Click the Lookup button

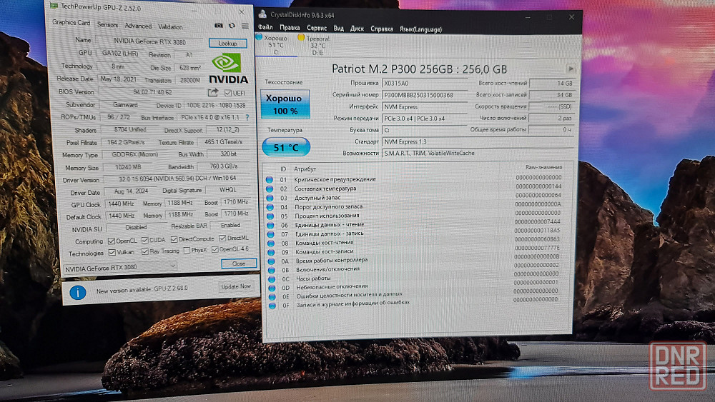228,44
